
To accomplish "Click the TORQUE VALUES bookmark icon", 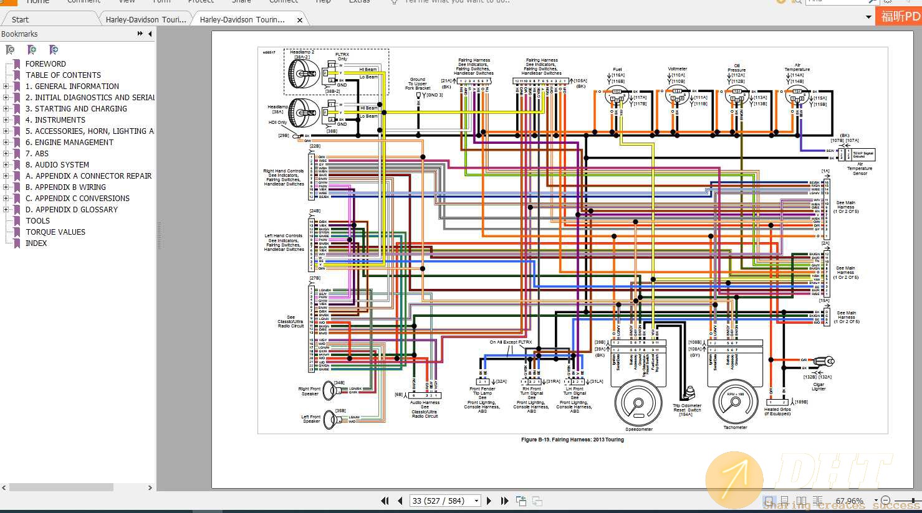I will coord(17,232).
